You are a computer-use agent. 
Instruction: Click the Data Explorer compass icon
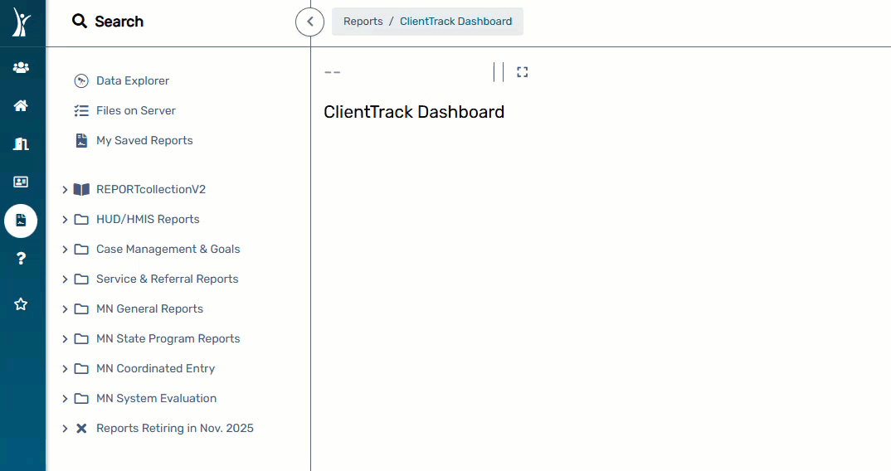tap(81, 80)
